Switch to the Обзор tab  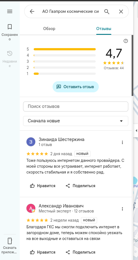tap(49, 29)
